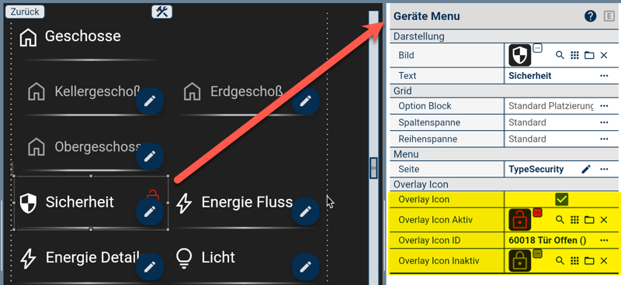Screen dimensions: 621x285
Task: Edit TypeSecurity page with pencil icon
Action: click(586, 169)
